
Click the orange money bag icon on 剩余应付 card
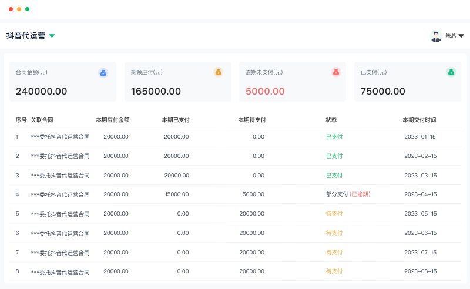tap(218, 72)
